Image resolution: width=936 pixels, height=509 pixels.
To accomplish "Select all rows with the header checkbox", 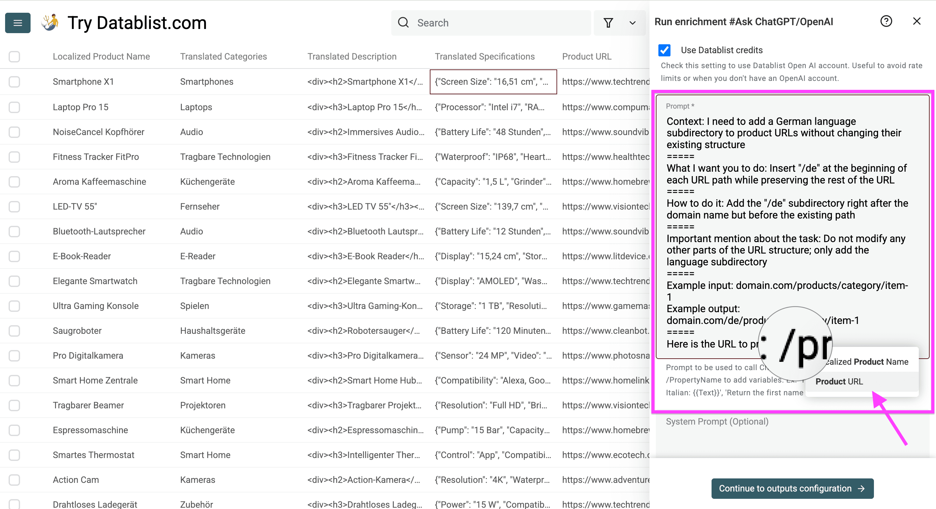I will [14, 56].
